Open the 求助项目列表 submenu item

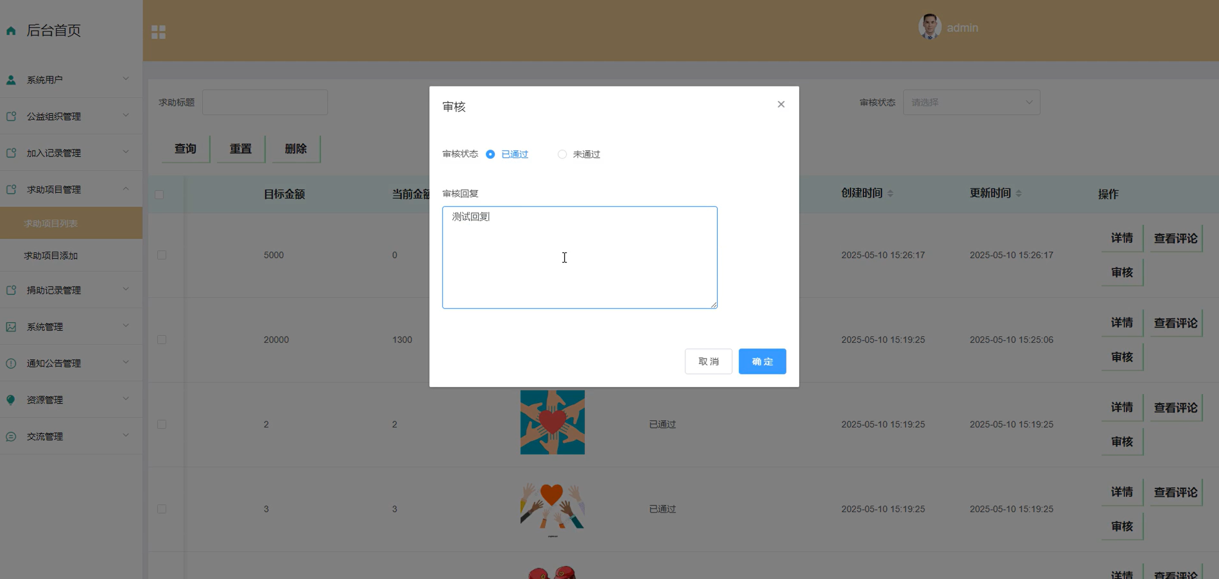(51, 224)
